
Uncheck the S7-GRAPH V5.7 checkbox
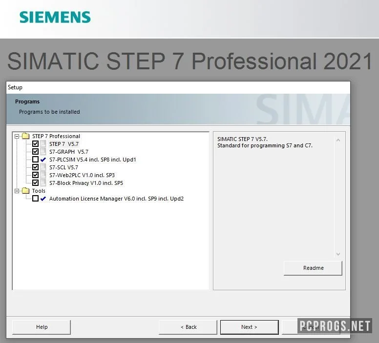click(x=35, y=152)
